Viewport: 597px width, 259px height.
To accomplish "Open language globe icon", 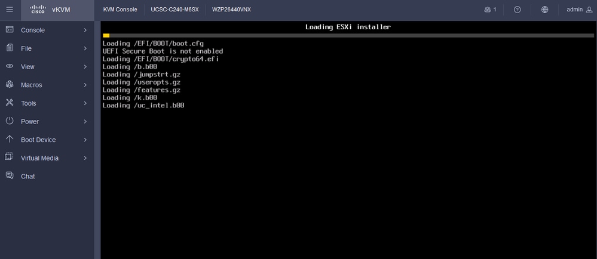I will pyautogui.click(x=545, y=10).
